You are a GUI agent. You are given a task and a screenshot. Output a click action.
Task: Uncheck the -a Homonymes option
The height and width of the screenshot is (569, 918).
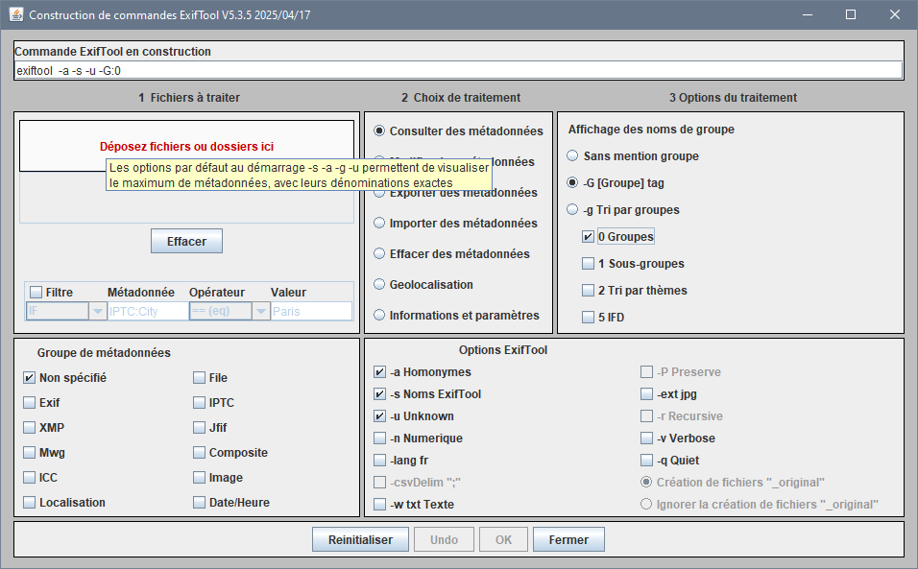point(380,372)
